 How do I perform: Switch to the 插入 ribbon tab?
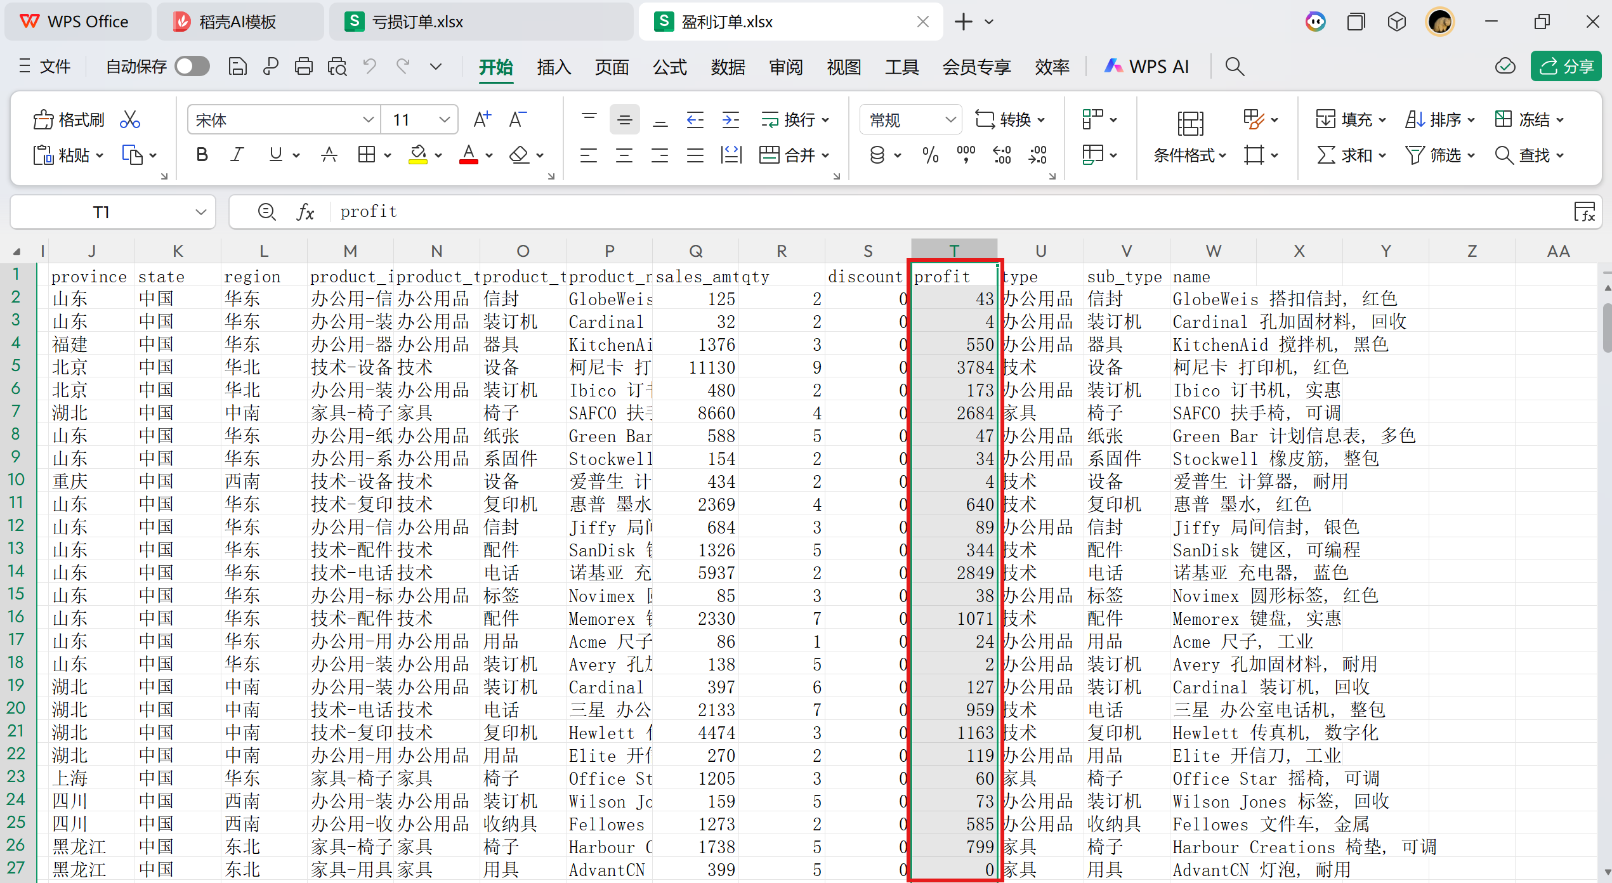click(553, 67)
